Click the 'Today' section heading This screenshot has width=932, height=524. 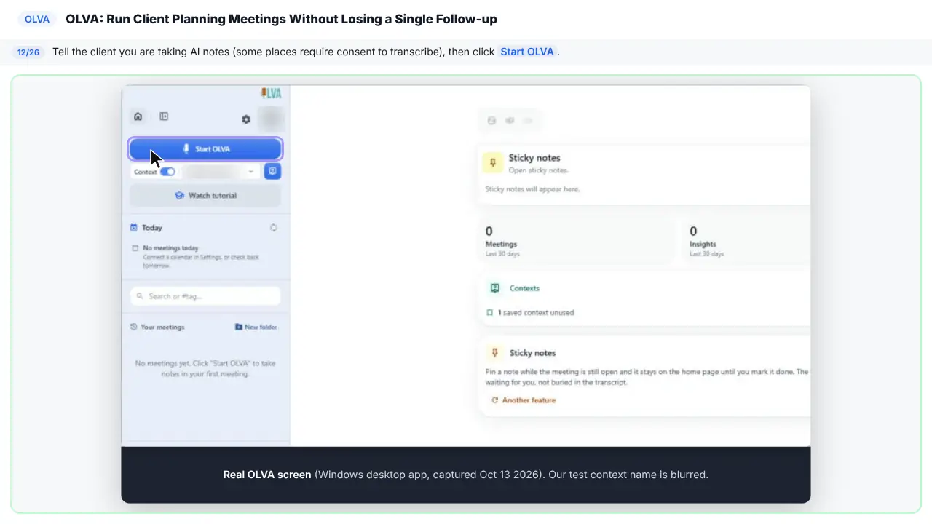tap(152, 228)
